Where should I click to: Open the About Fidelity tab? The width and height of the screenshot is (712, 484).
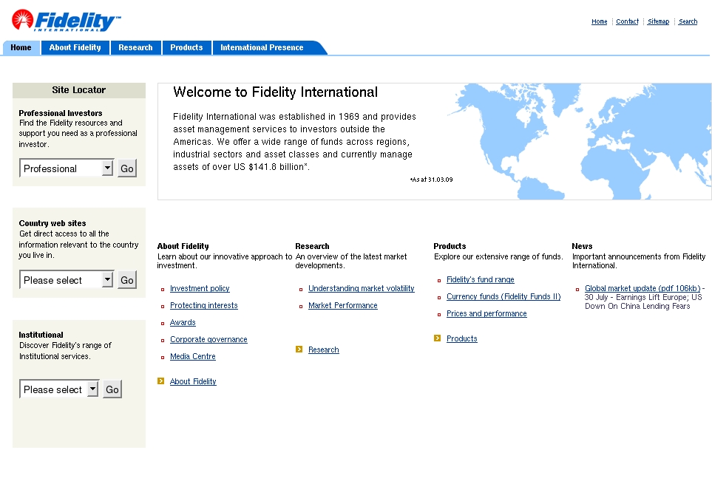75,47
